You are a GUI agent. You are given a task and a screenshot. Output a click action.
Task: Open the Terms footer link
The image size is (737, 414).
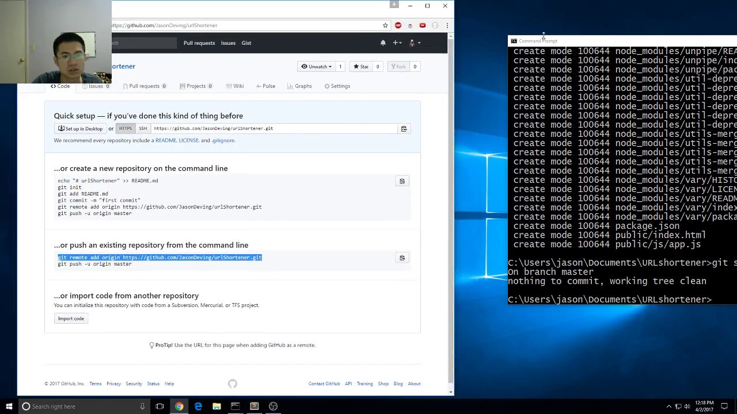click(x=95, y=384)
